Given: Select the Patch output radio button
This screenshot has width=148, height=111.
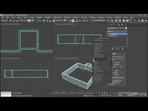Looking at the screenshot, I should coord(114,71).
